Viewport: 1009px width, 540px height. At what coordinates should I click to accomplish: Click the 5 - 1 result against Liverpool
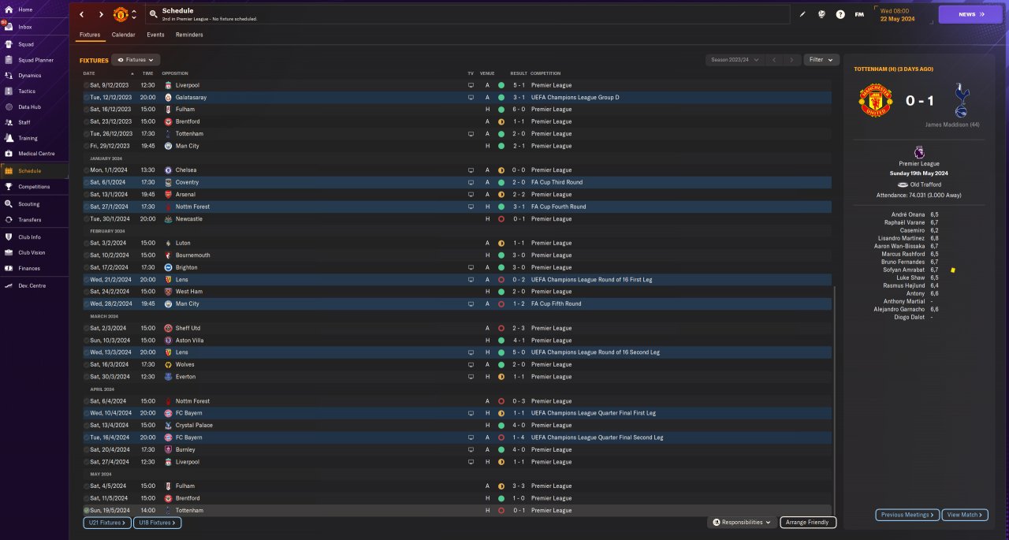click(x=518, y=85)
